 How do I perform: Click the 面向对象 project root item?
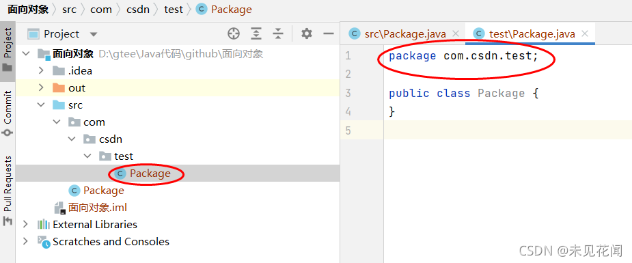pyautogui.click(x=73, y=53)
